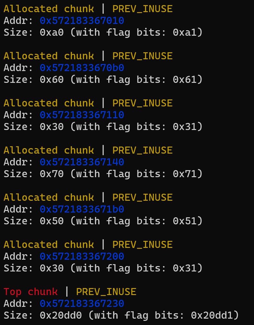Screen dimensions: 254x325
Task: Click the size value 0x70
Action: pos(52,174)
